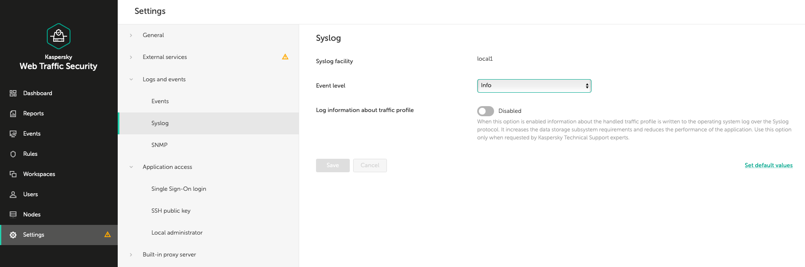Click the Settings gear icon

[13, 235]
